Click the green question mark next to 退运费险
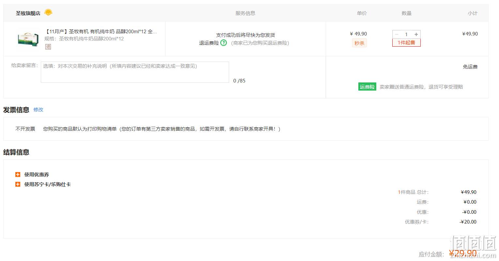 coord(224,43)
